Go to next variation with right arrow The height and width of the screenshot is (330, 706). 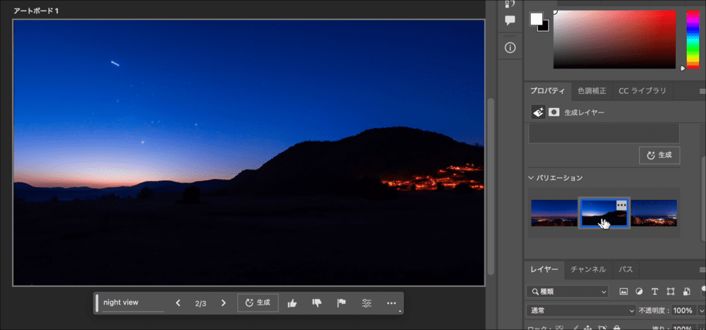coord(223,303)
